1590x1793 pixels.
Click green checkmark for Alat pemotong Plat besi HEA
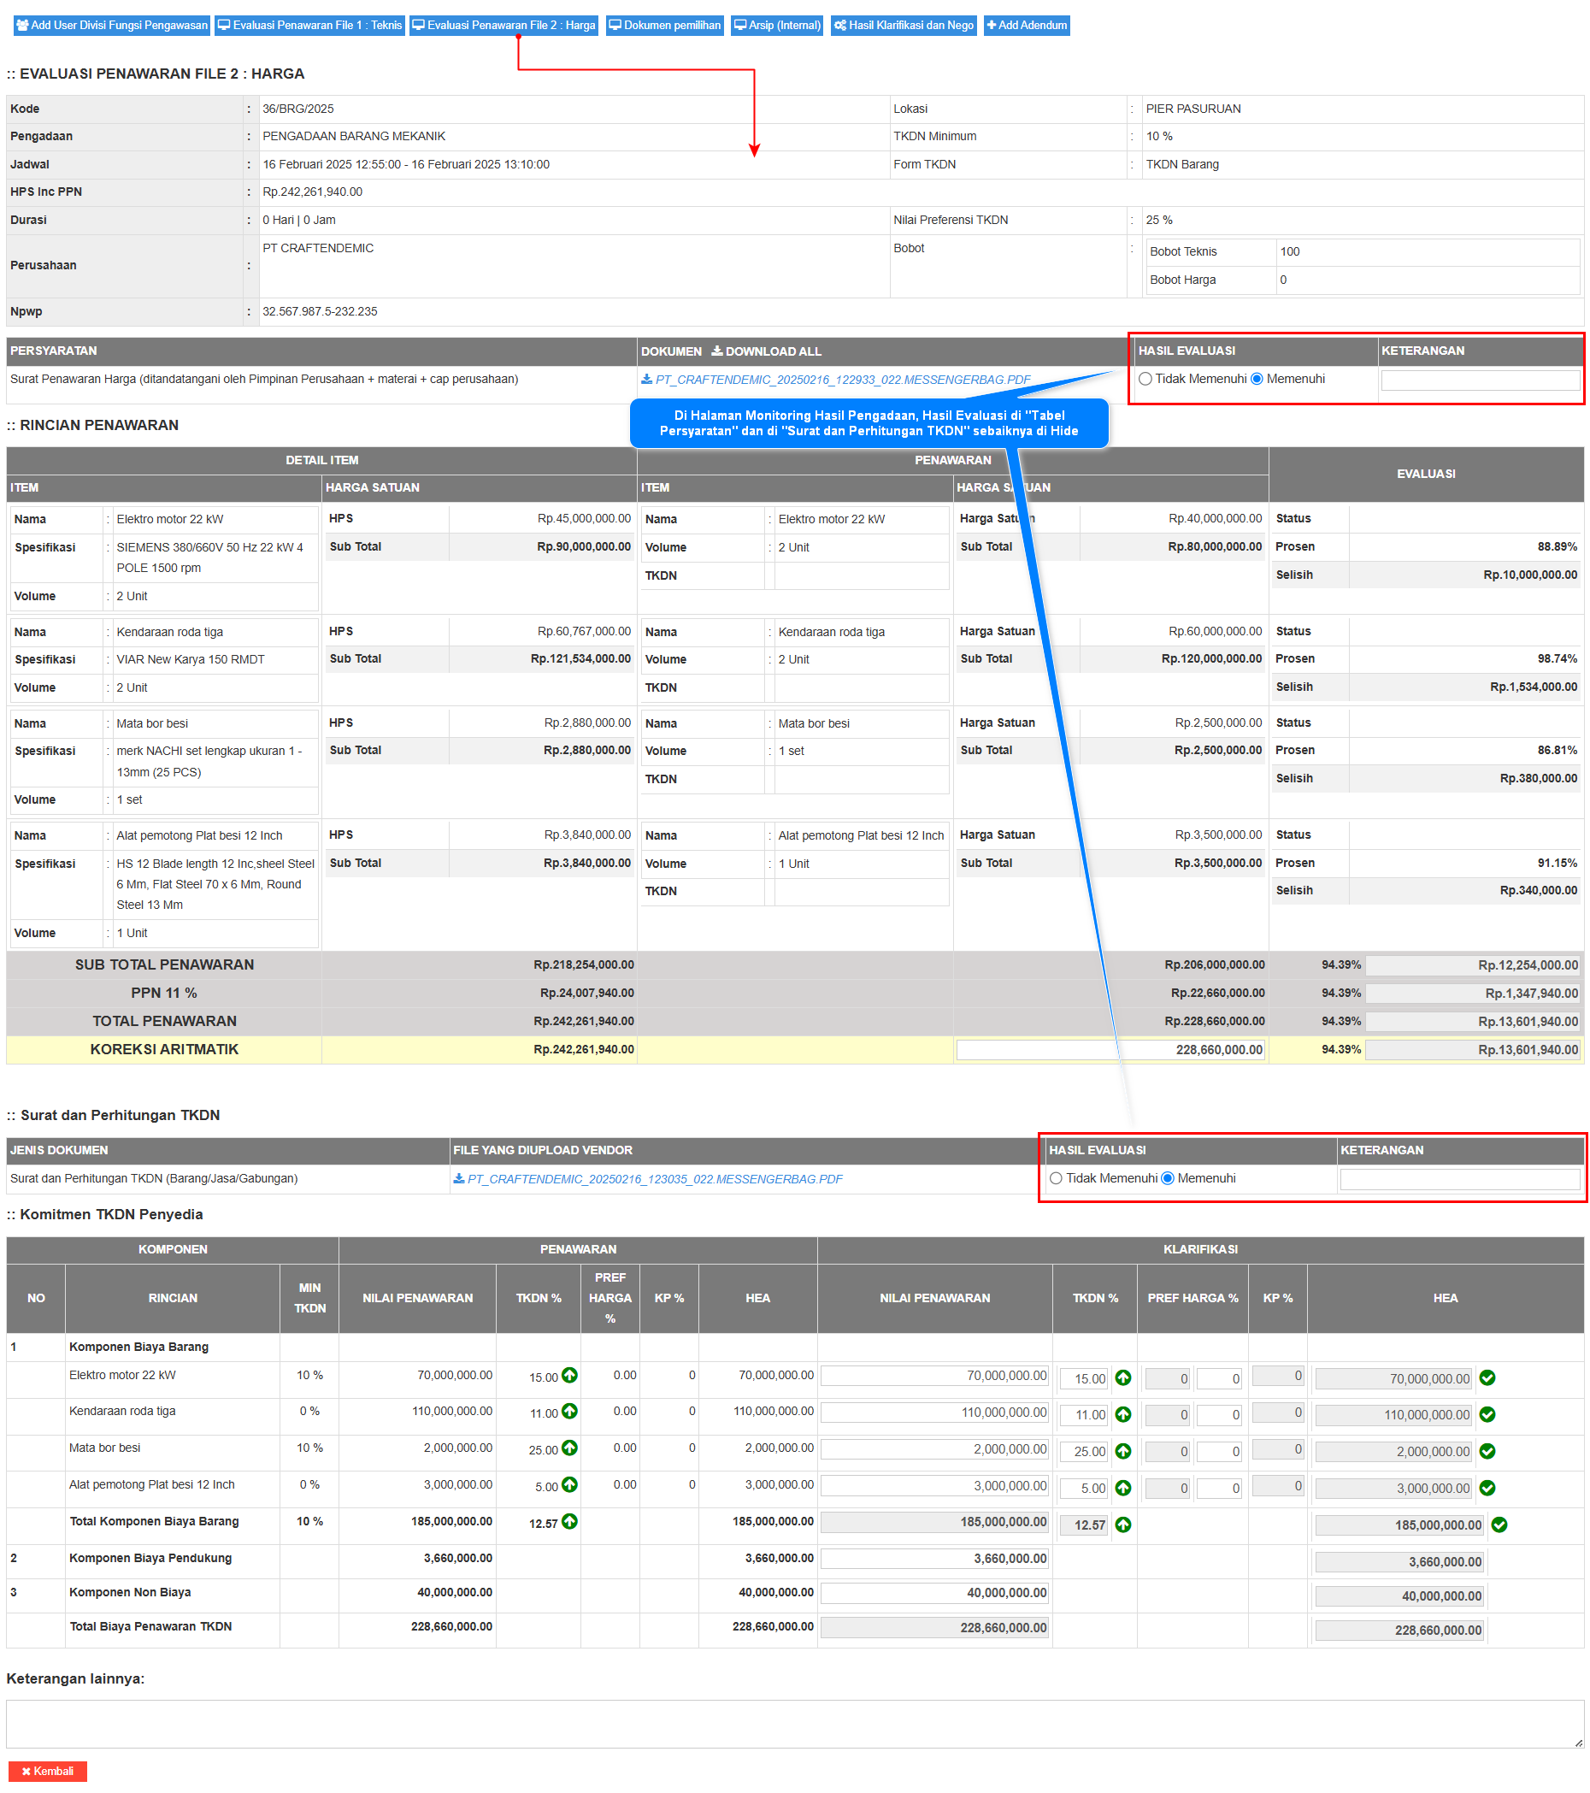click(x=1487, y=1489)
